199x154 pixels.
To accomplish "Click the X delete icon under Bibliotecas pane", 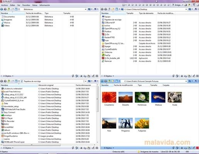I will coord(81,76).
